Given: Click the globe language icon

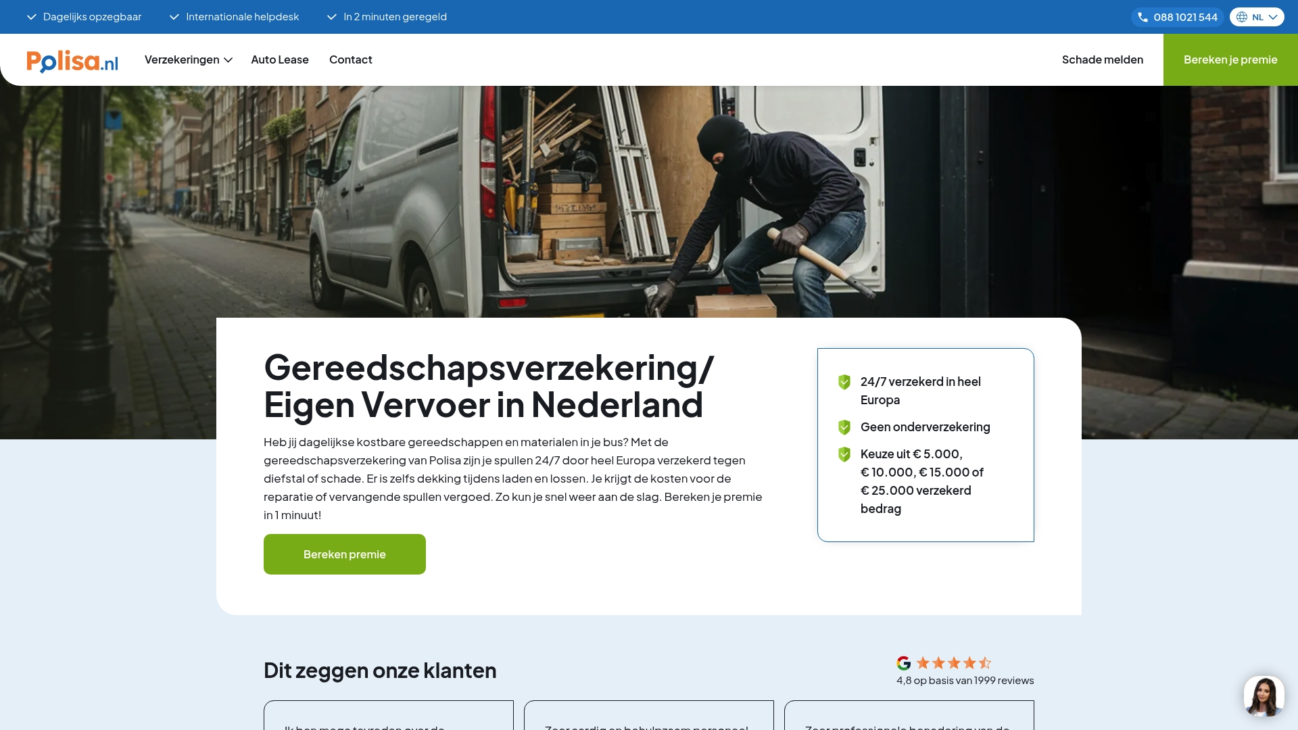Looking at the screenshot, I should click(x=1242, y=17).
